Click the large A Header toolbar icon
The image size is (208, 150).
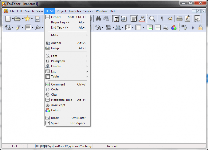[x=118, y=28]
